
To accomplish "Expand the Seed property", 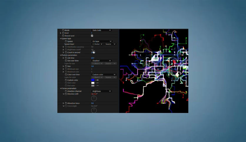I will click(x=60, y=33).
